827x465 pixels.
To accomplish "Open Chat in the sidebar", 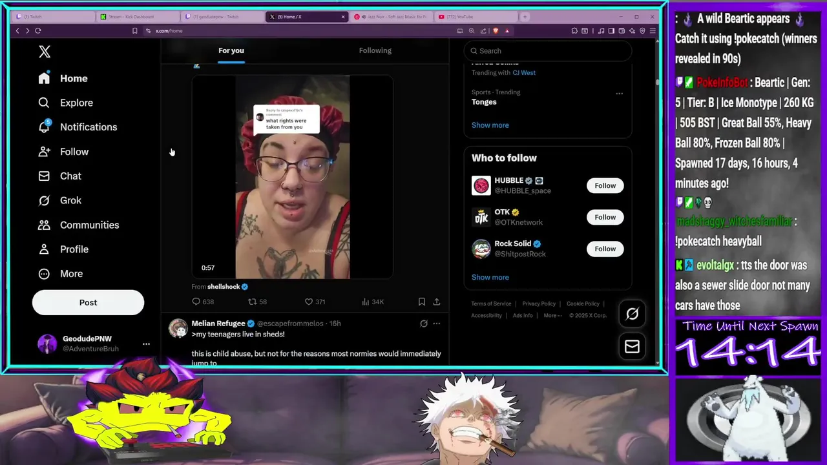I will coord(59,176).
